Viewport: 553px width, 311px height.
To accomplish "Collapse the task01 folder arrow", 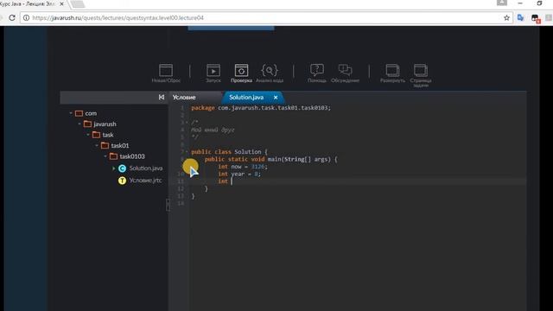I will point(96,145).
